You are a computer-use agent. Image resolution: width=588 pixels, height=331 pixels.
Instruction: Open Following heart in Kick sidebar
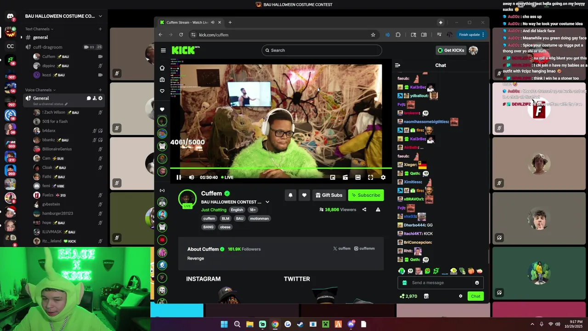click(162, 91)
